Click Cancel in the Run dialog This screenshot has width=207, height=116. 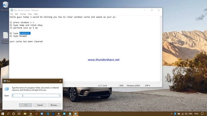40,105
